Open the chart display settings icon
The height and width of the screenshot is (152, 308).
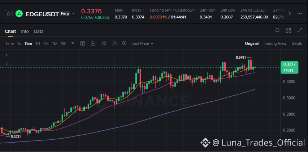(x=114, y=43)
